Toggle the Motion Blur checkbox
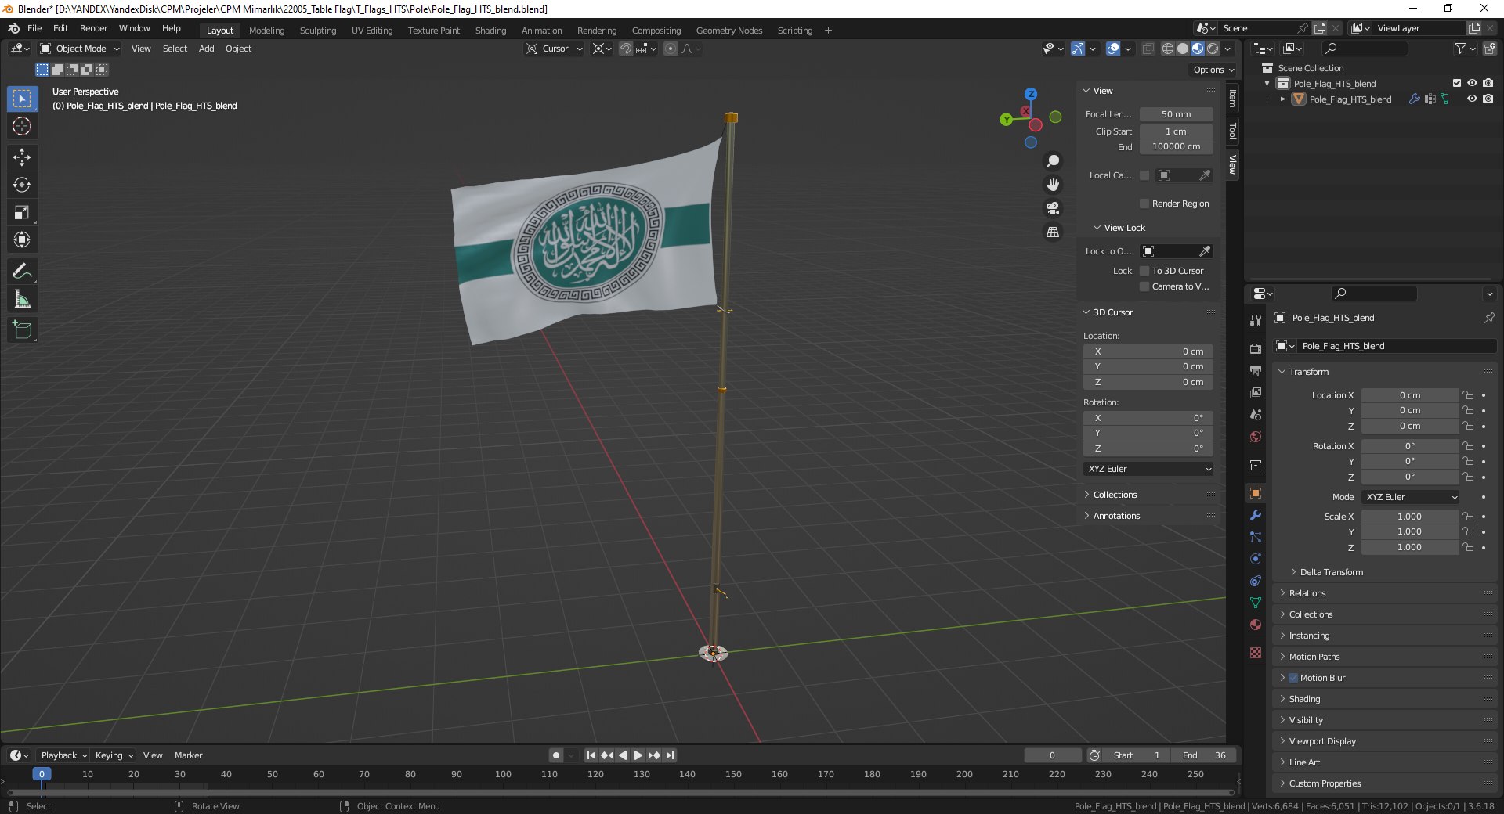Image resolution: width=1504 pixels, height=814 pixels. pyautogui.click(x=1293, y=678)
